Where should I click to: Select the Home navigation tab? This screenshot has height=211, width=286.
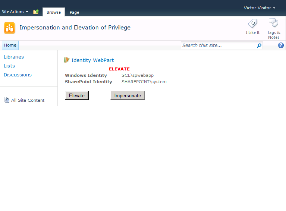[x=10, y=45]
